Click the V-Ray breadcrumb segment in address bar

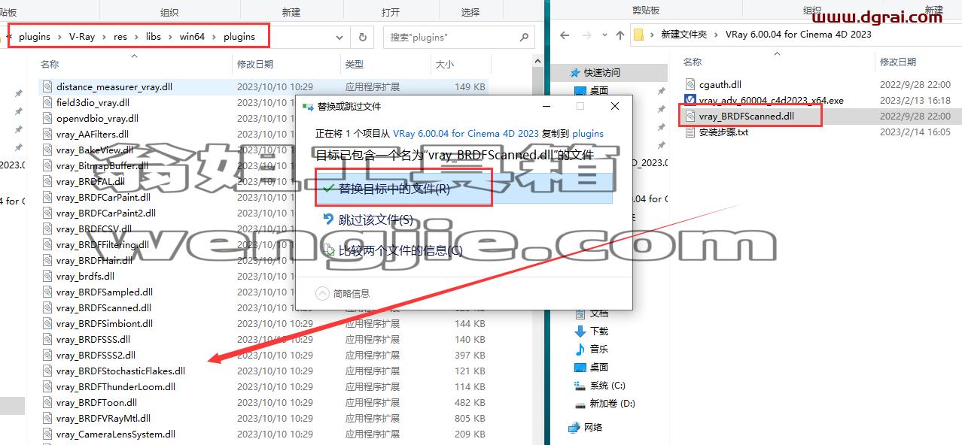click(x=82, y=36)
